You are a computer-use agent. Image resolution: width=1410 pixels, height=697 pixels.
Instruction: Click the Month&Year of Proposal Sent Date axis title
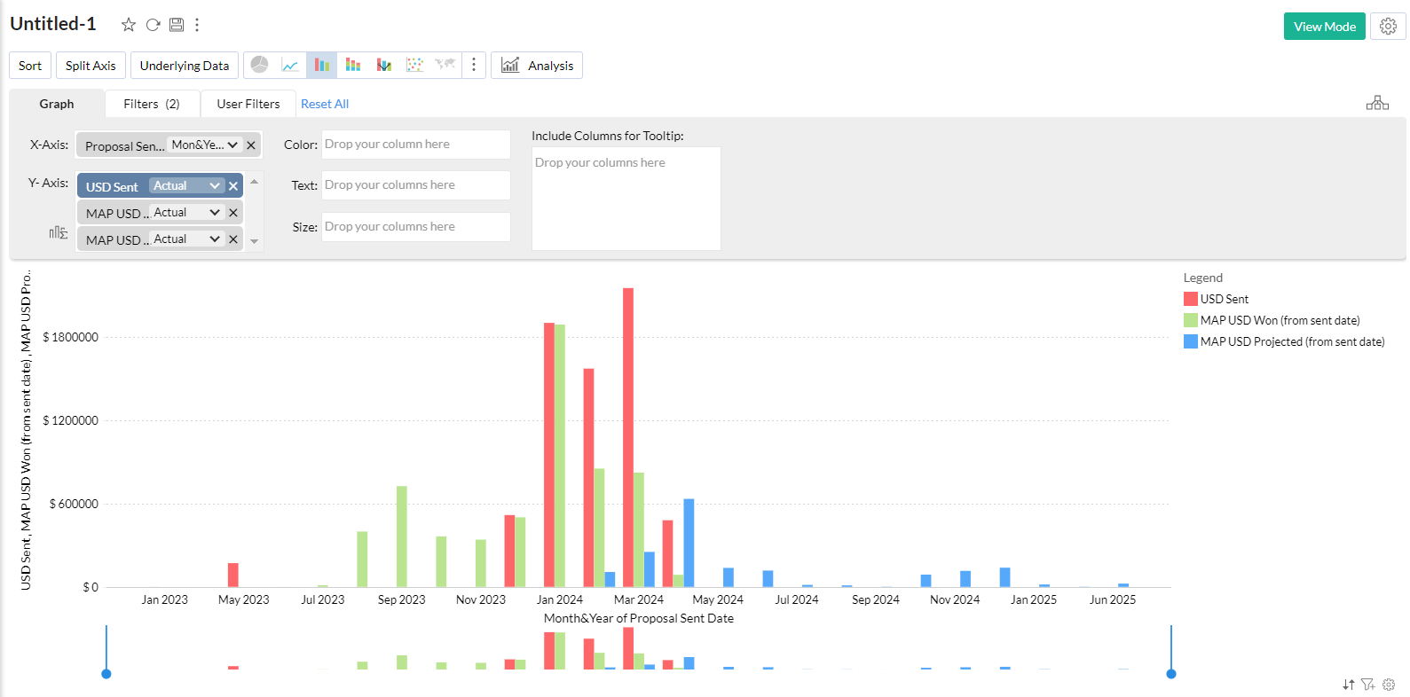point(639,618)
